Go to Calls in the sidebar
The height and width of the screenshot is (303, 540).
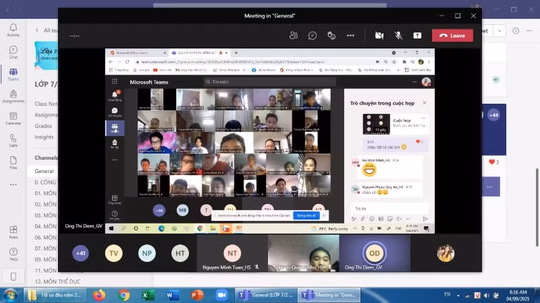[x=13, y=140]
